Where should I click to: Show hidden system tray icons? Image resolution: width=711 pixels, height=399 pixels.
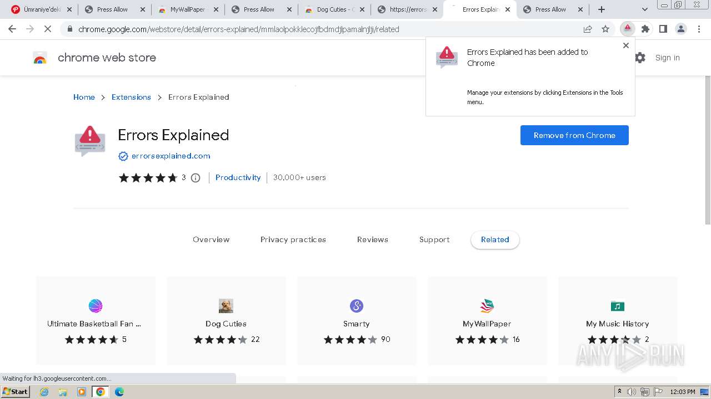[620, 392]
